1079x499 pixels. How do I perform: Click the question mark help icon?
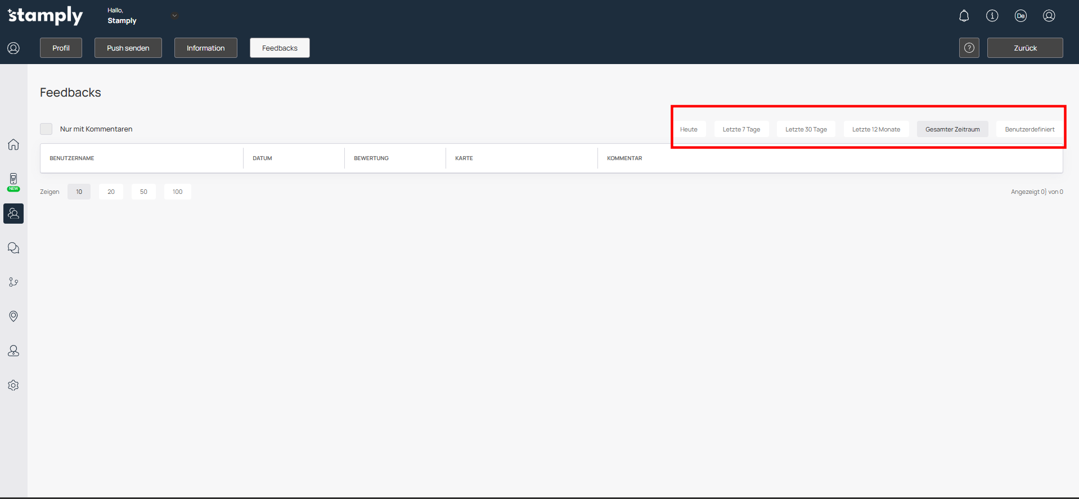tap(969, 48)
